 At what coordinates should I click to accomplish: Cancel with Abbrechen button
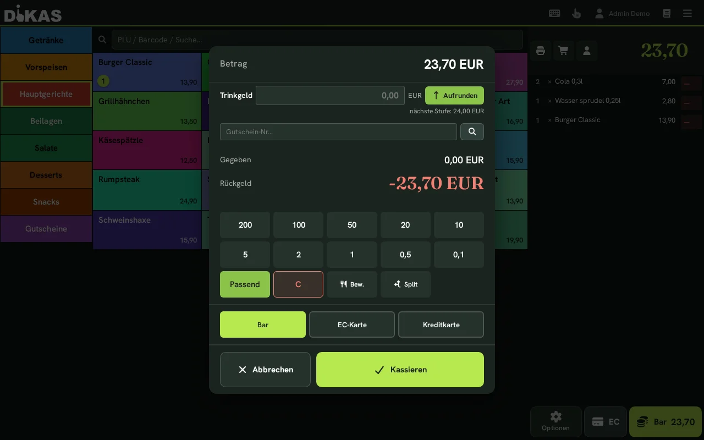click(265, 370)
